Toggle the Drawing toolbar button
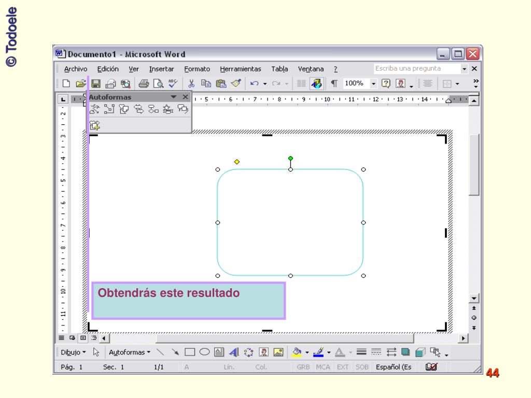 [x=317, y=83]
